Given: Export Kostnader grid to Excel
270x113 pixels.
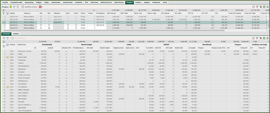Looking at the screenshot, I should pyautogui.click(x=264, y=38).
